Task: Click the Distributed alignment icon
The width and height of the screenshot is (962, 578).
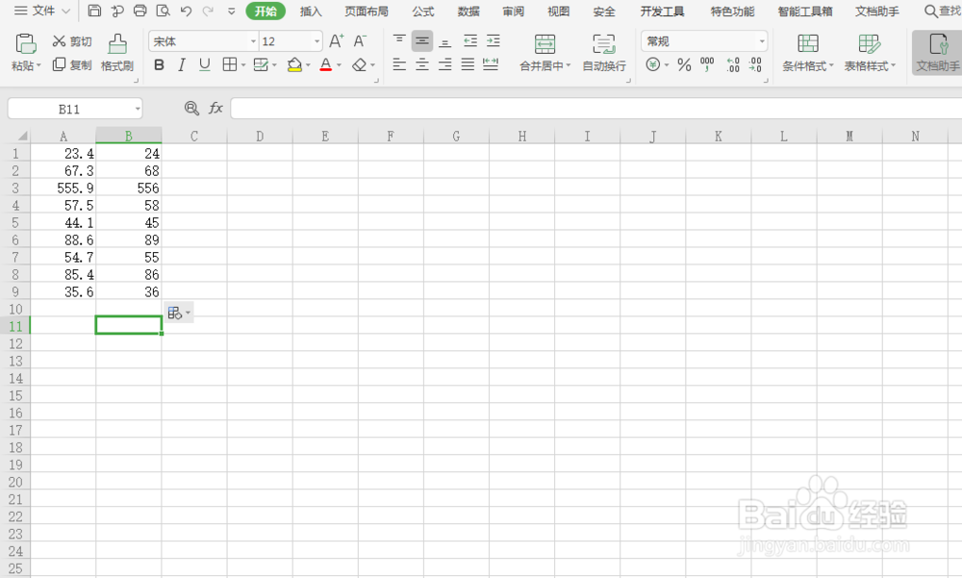Action: pos(491,64)
